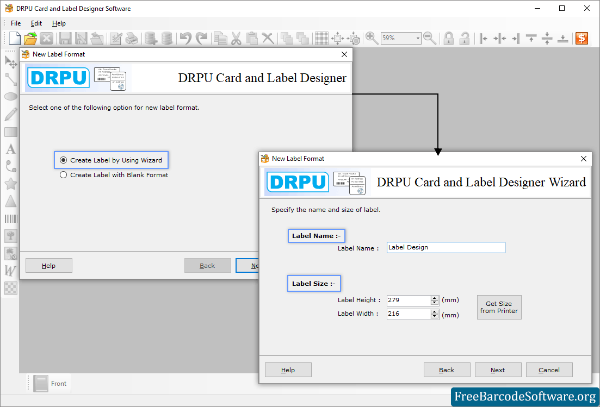Click the Align Right edges icon
This screenshot has height=407, width=600.
(516, 38)
